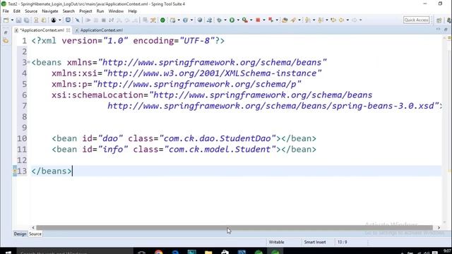Click the Resume debug toolbar icon

(88, 20)
